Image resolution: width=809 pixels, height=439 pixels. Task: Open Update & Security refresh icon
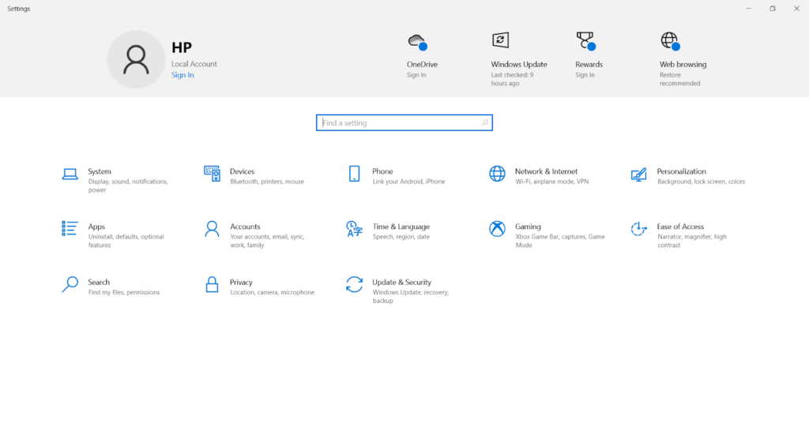pyautogui.click(x=355, y=284)
